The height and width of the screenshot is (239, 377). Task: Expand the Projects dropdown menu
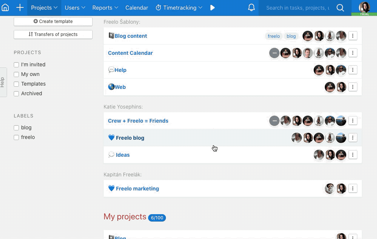[x=44, y=8]
